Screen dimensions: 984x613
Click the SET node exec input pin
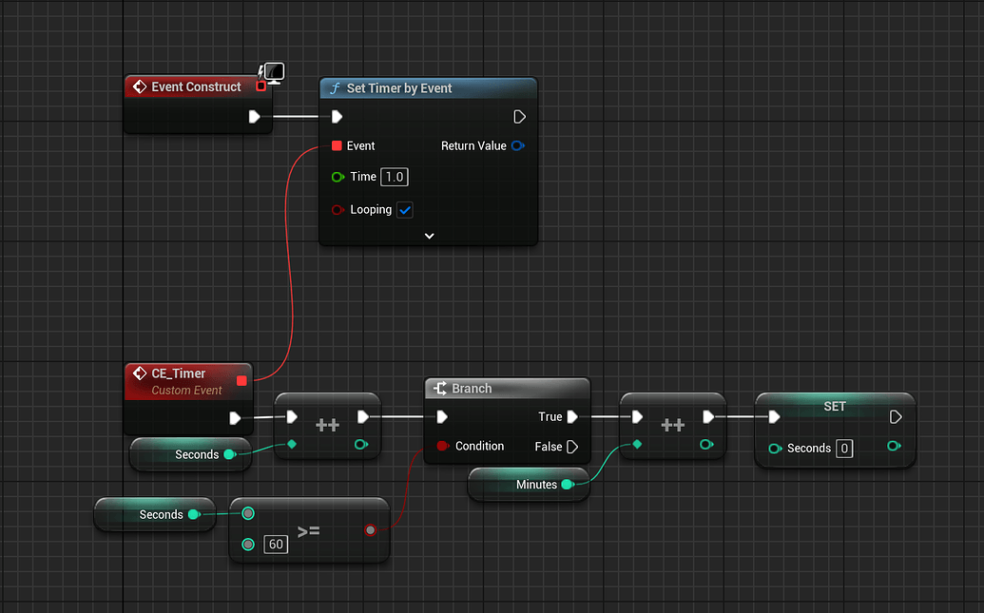click(775, 416)
